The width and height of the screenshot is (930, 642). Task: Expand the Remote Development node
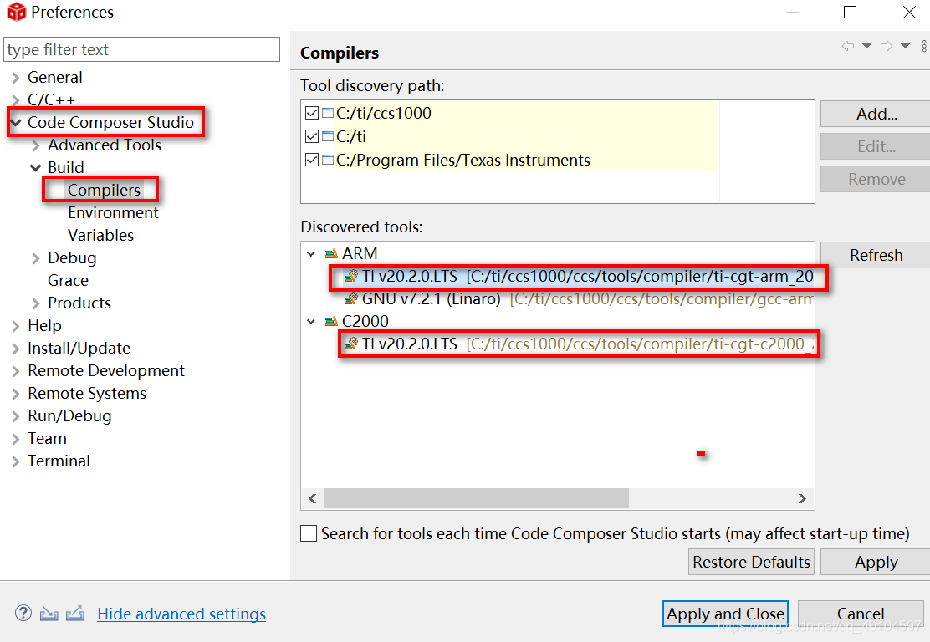point(15,371)
